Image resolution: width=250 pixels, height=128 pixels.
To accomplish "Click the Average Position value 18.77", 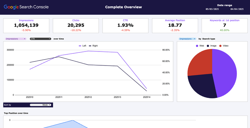I will 175,25.
